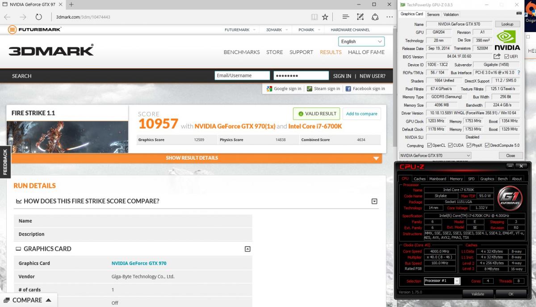The image size is (536, 307).
Task: Open the HALL OF FAME page
Action: tap(366, 52)
